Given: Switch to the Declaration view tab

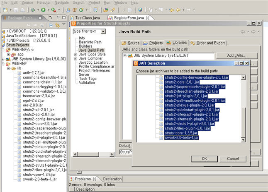Looking at the screenshot, I should (x=112, y=179).
